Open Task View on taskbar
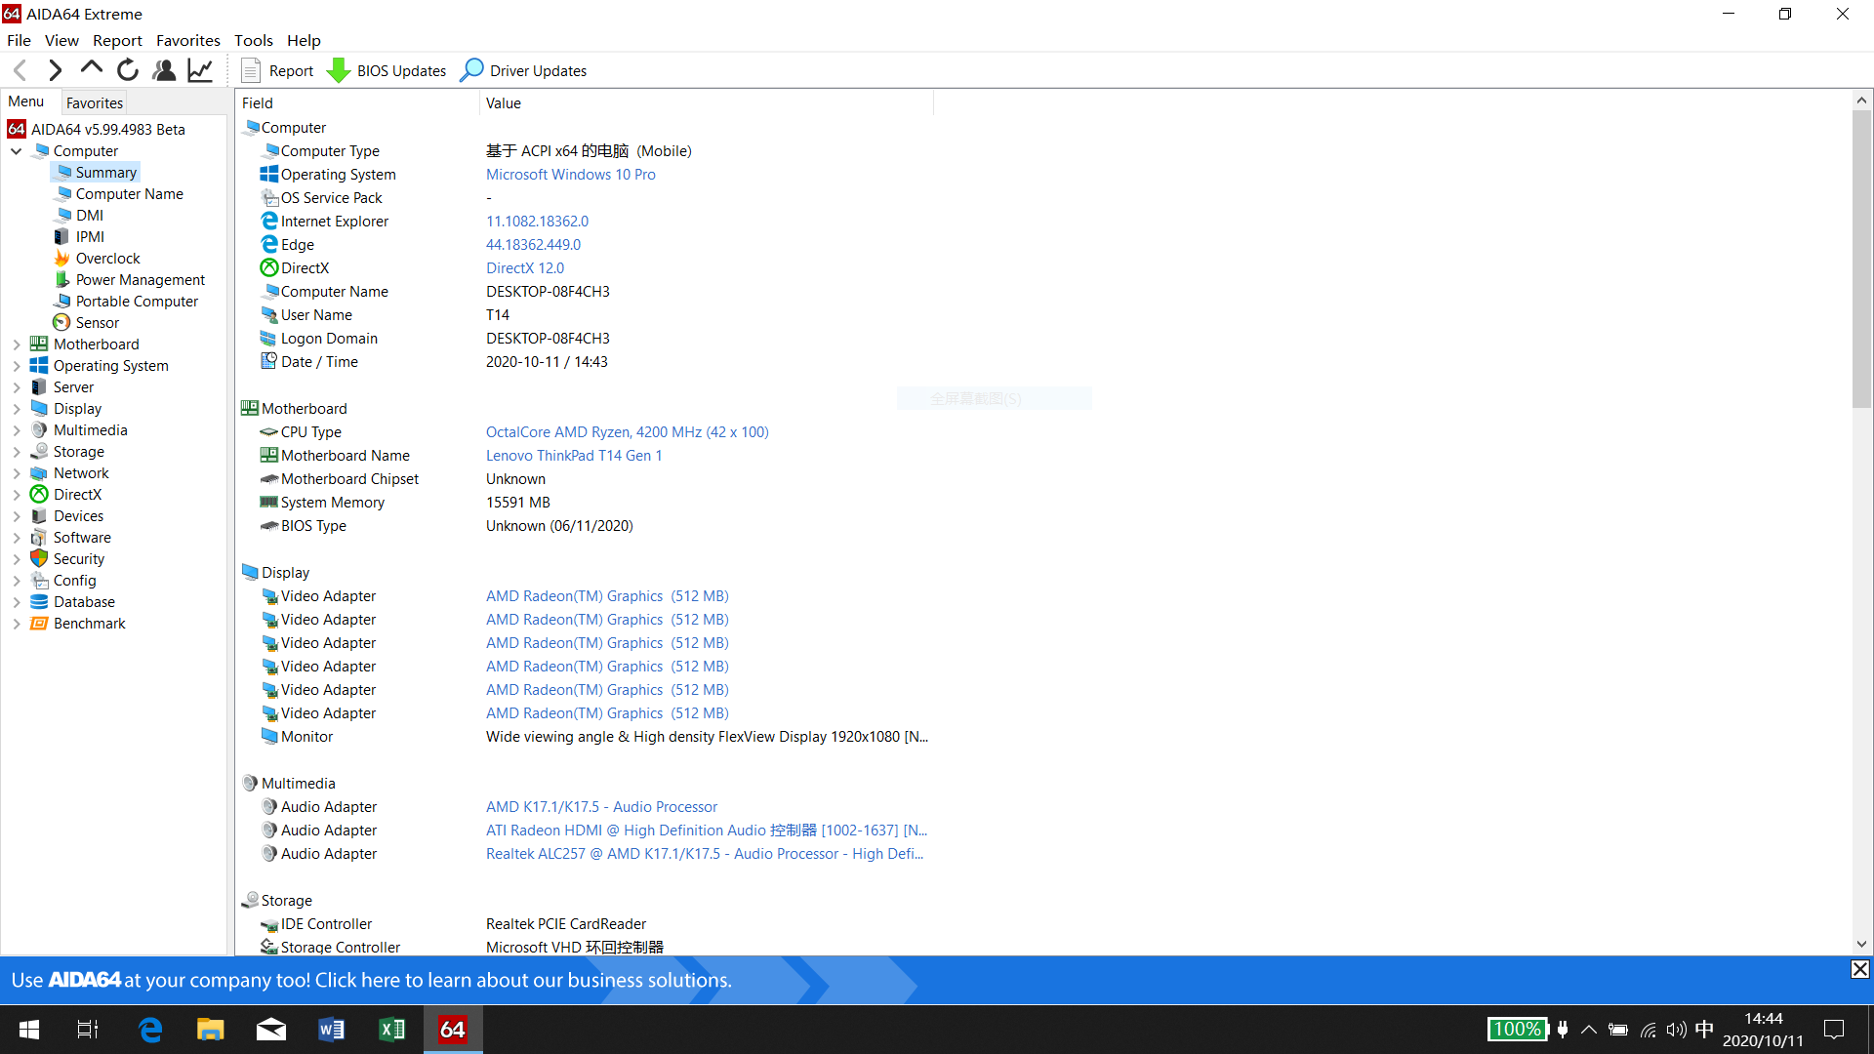 88,1030
